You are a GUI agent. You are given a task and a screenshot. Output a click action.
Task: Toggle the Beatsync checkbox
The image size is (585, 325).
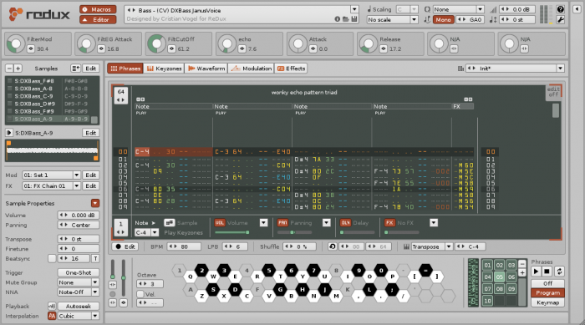52,259
